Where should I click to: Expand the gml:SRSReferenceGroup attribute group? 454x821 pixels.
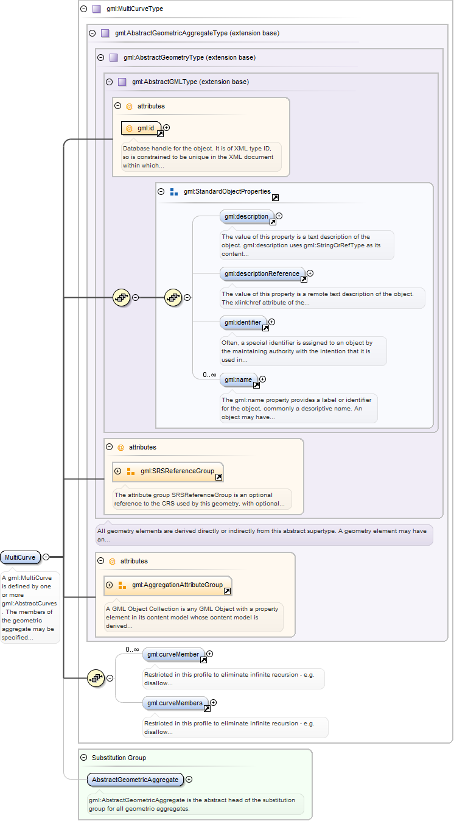click(118, 471)
